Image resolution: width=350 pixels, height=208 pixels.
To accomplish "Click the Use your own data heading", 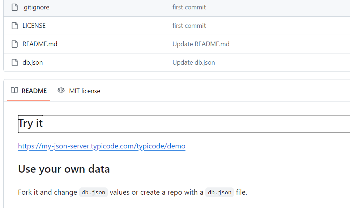I will point(64,169).
